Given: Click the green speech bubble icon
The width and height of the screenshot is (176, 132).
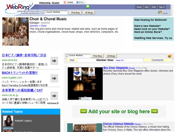Looking at the screenshot, I should 88,7.
